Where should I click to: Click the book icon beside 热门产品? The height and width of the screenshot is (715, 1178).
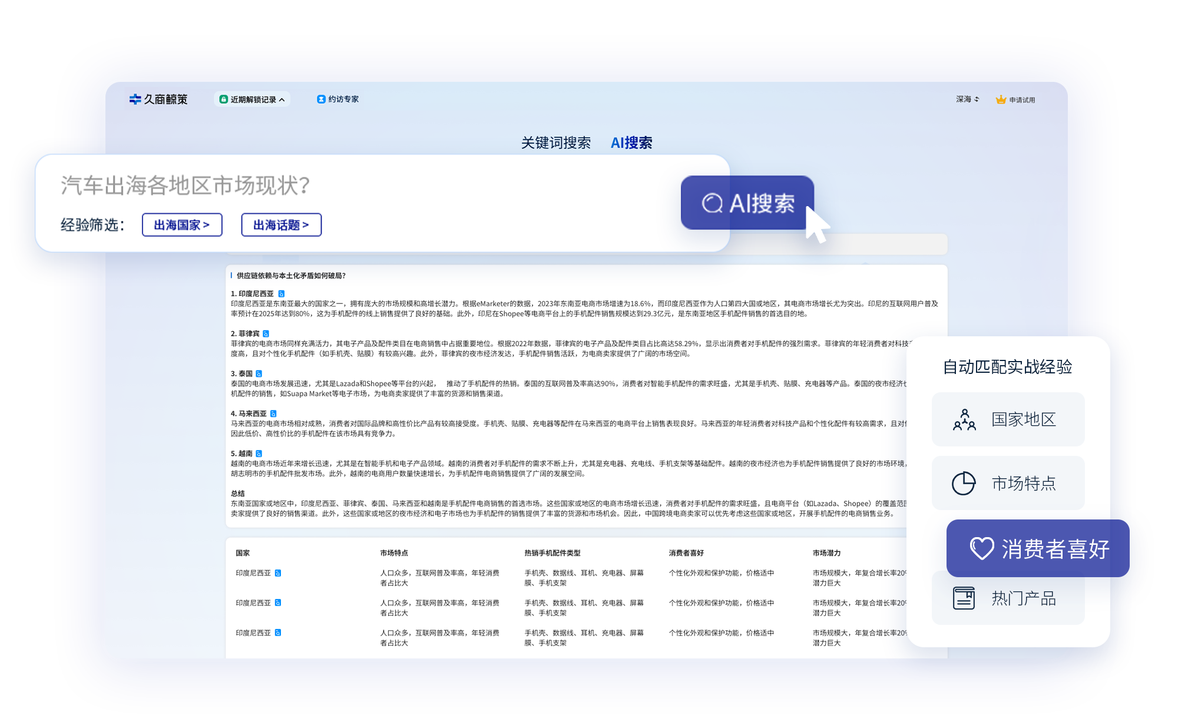(964, 598)
